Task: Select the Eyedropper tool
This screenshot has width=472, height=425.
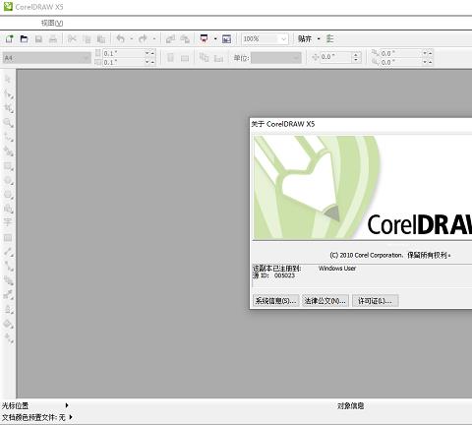Action: (8, 295)
